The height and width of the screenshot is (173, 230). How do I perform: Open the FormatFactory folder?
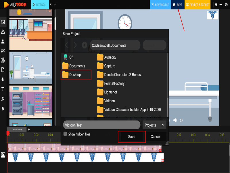click(111, 83)
